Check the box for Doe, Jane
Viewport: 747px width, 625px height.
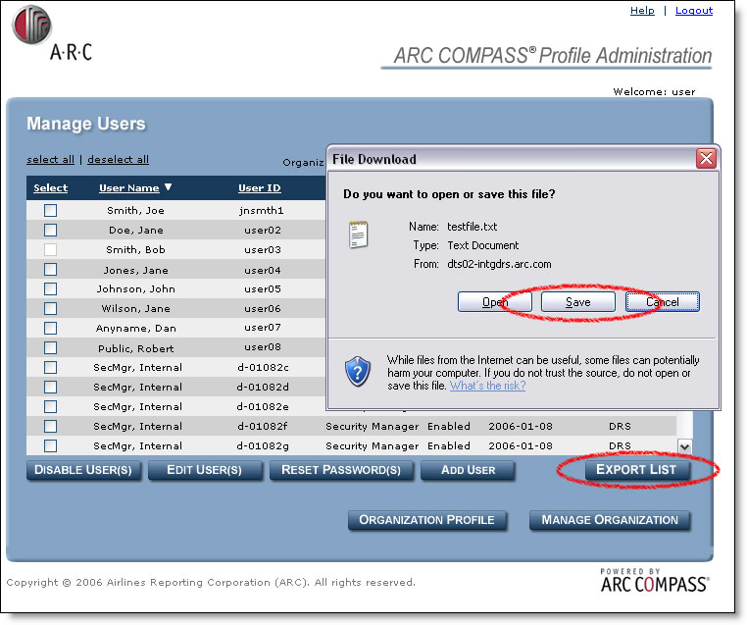[51, 230]
